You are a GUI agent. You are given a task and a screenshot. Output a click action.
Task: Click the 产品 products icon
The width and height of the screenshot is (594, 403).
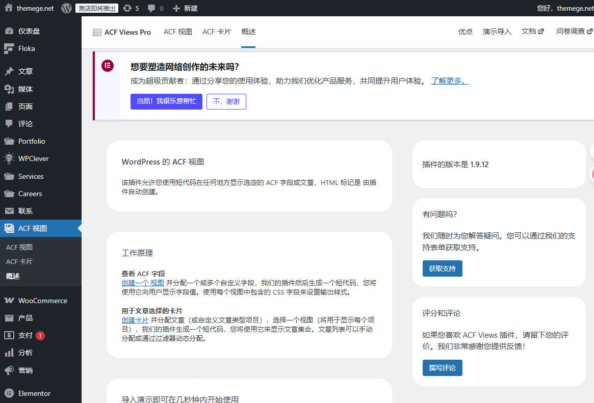[x=9, y=318]
